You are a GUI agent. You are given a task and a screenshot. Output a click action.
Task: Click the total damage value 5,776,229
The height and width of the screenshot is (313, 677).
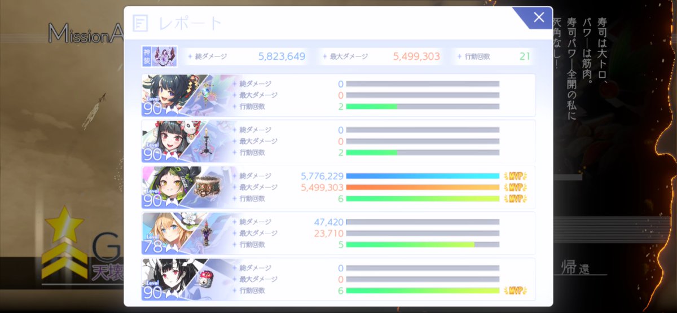[322, 176]
